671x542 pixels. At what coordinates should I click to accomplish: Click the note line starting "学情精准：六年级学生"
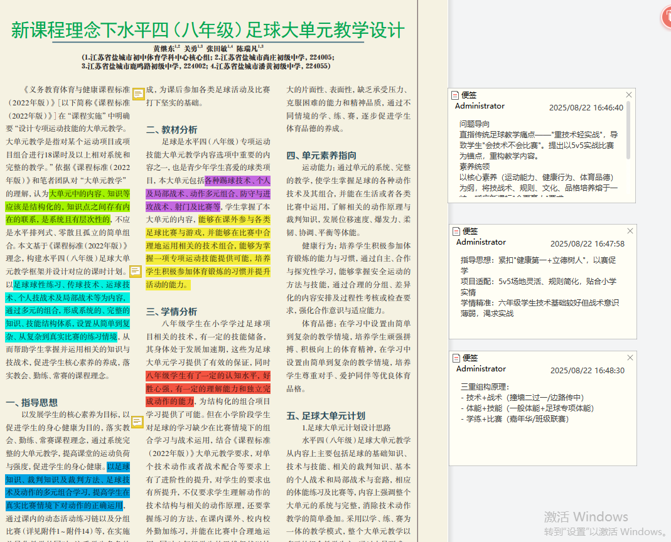540,303
